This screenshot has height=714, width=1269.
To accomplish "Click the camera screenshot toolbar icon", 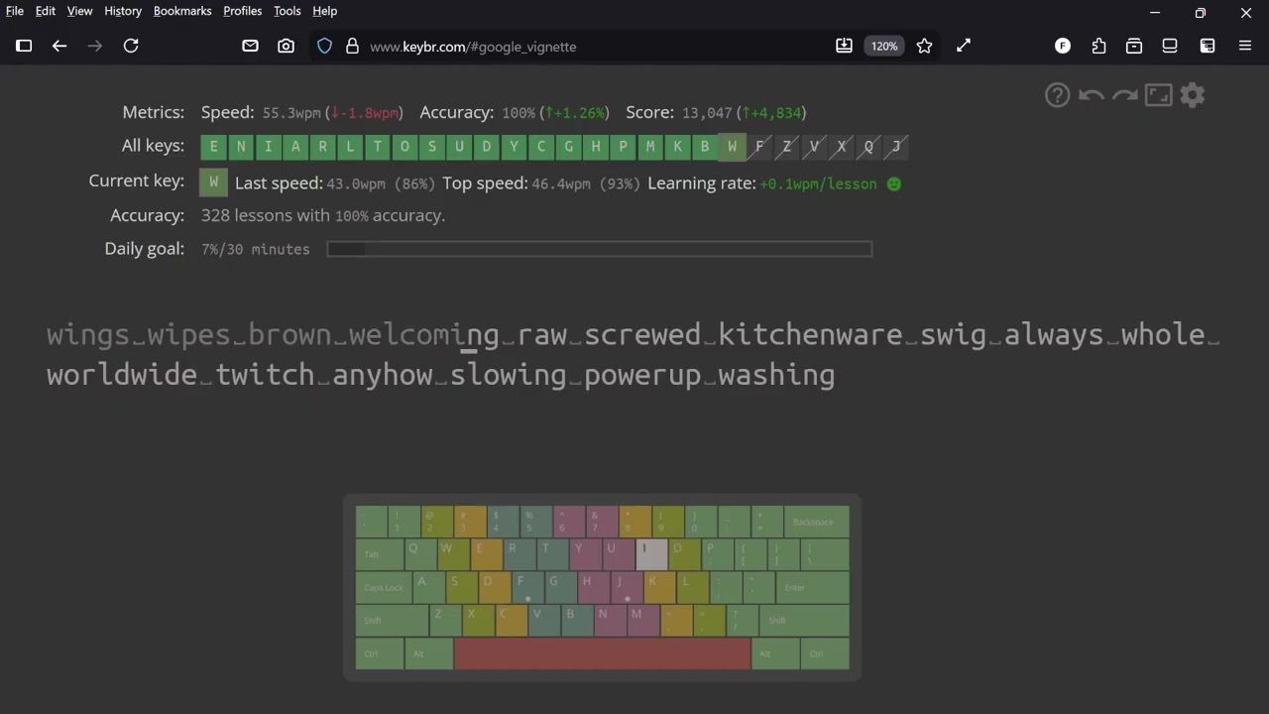I will coord(286,46).
